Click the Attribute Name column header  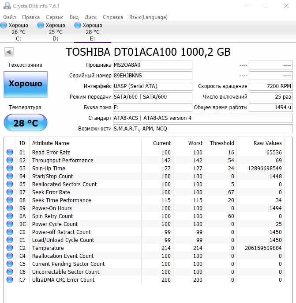(x=86, y=143)
